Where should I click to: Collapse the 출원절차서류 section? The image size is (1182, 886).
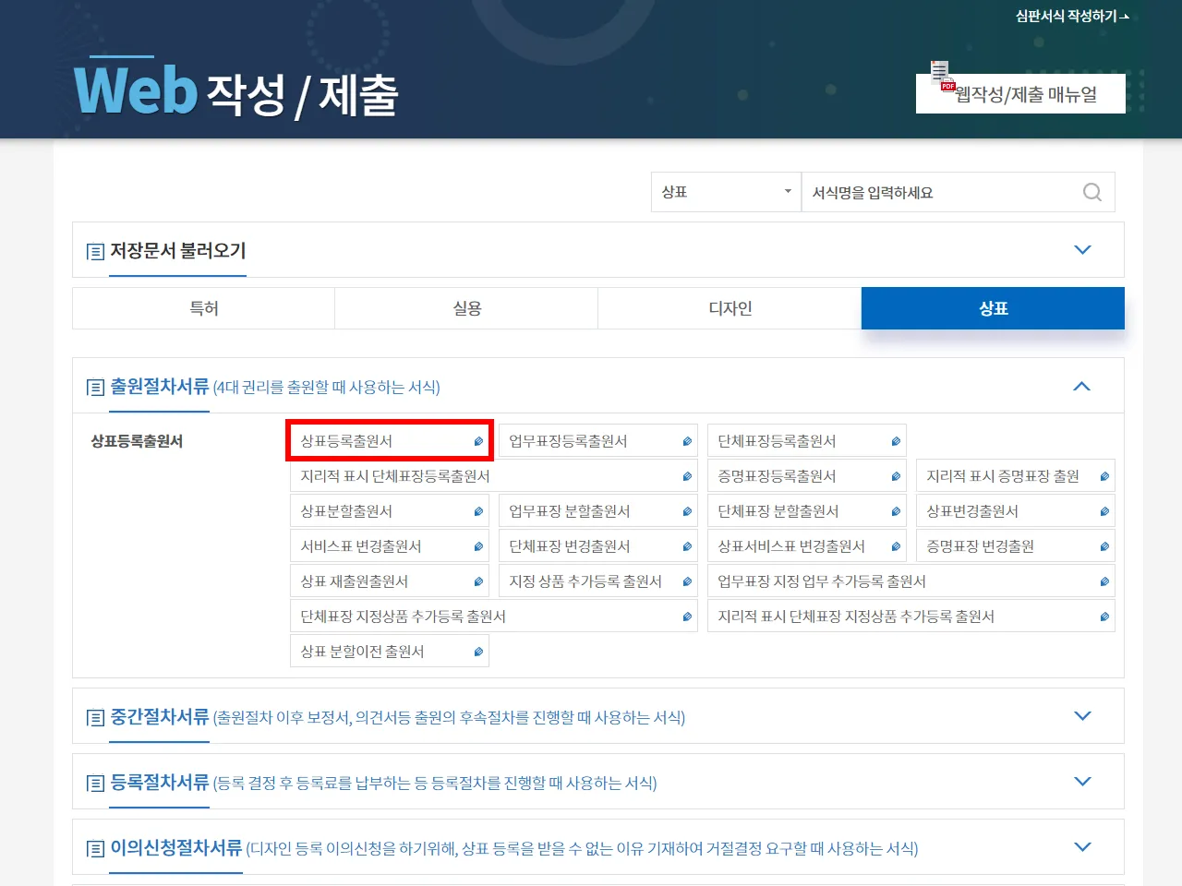pyautogui.click(x=1082, y=386)
